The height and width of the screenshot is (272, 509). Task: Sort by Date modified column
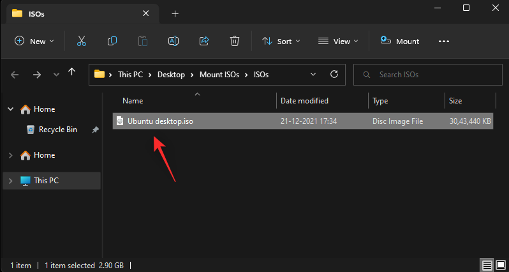(304, 101)
